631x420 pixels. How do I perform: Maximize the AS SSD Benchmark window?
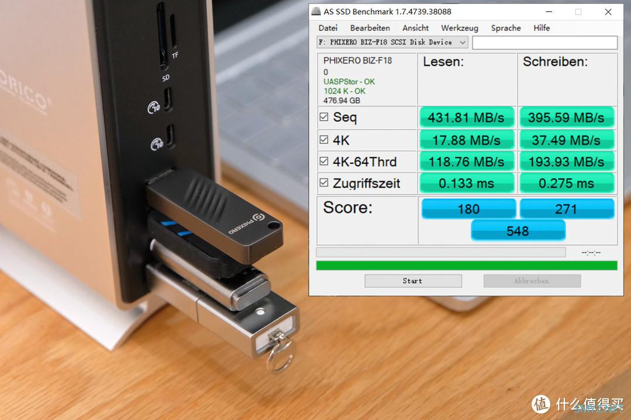(x=578, y=12)
